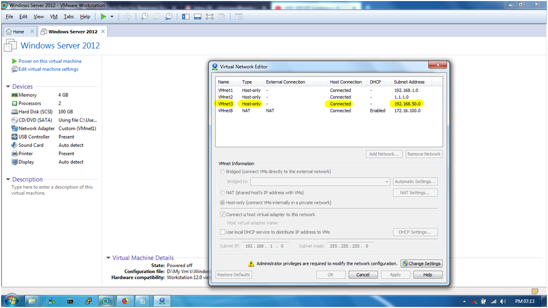548x308 pixels.
Task: Click the message log note icon
Action: coord(534,291)
